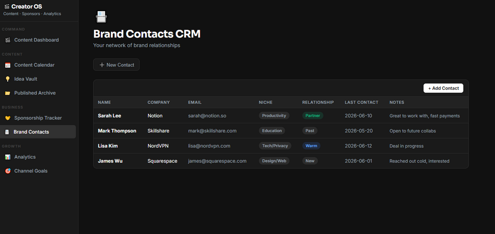This screenshot has width=495, height=234.
Task: Click last contact date 2026-05-20
Action: [358, 131]
